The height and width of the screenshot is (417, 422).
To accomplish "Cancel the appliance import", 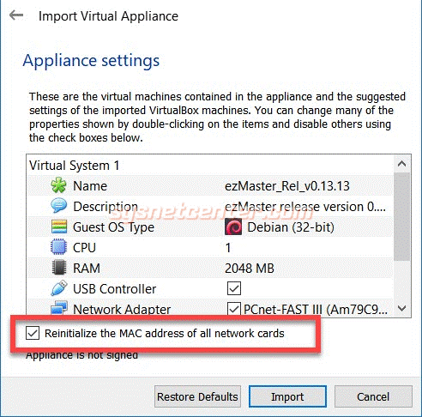I will pyautogui.click(x=373, y=396).
